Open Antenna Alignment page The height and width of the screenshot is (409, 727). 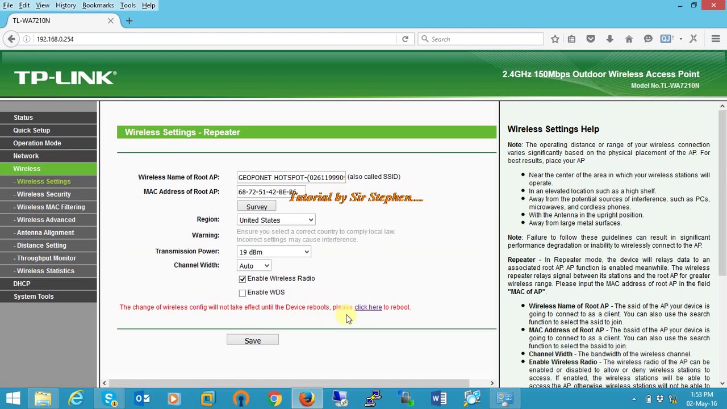coord(49,232)
